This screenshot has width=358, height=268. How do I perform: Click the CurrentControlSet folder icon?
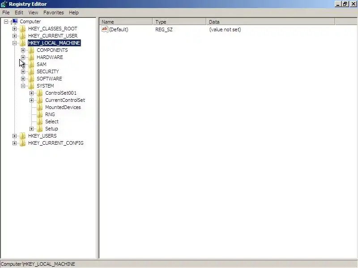[39, 100]
